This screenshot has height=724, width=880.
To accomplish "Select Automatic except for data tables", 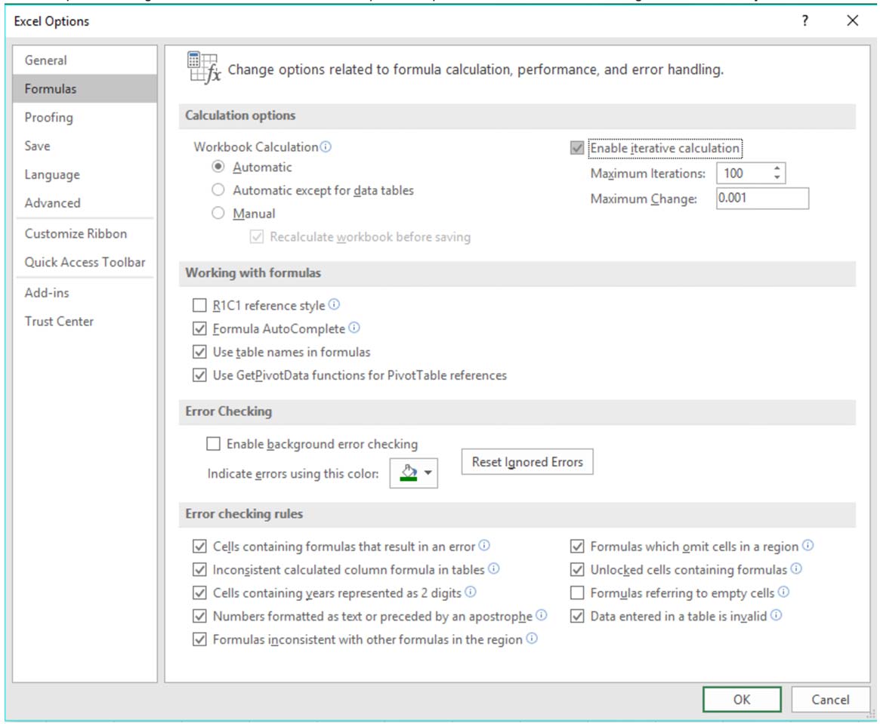I will pos(218,189).
